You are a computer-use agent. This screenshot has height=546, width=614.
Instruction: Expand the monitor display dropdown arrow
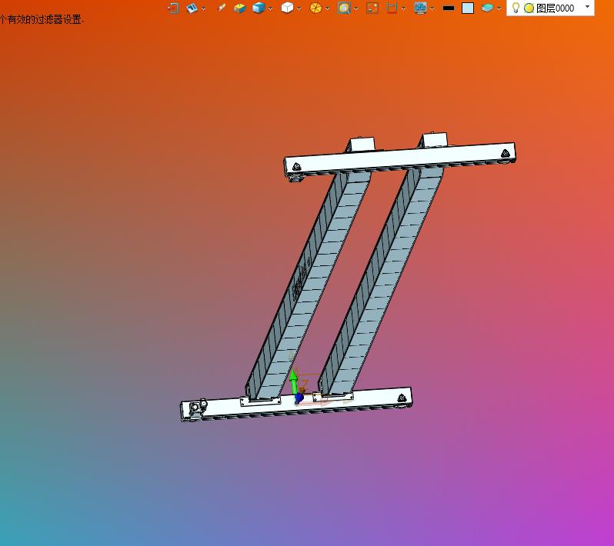pos(432,8)
